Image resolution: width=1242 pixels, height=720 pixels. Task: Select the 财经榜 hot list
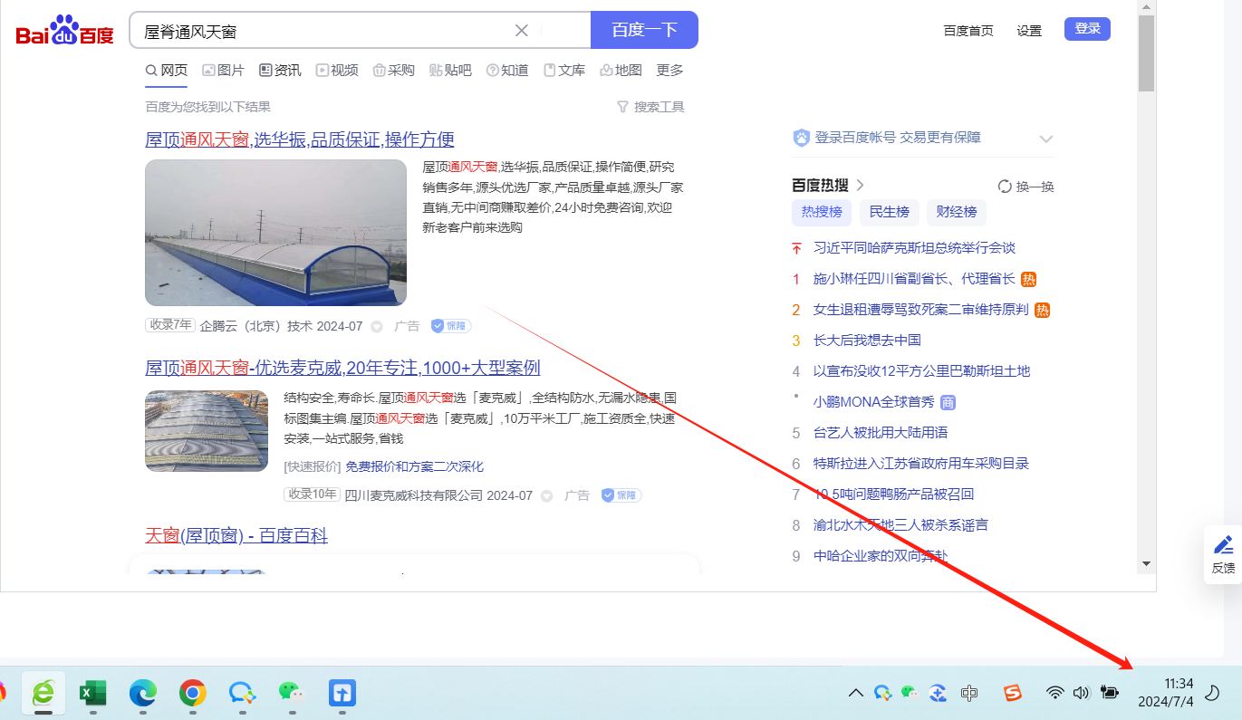(x=957, y=212)
